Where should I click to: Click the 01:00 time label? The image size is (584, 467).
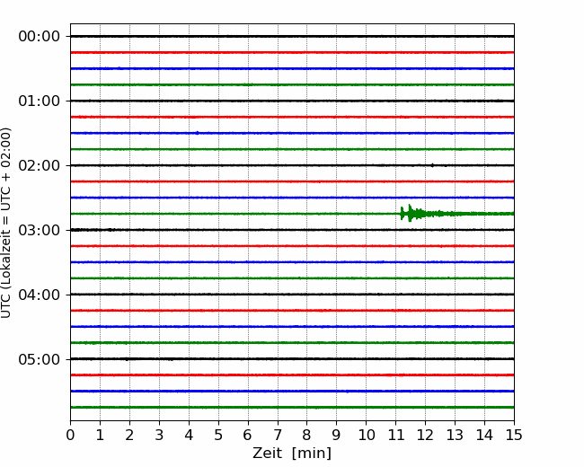[40, 101]
